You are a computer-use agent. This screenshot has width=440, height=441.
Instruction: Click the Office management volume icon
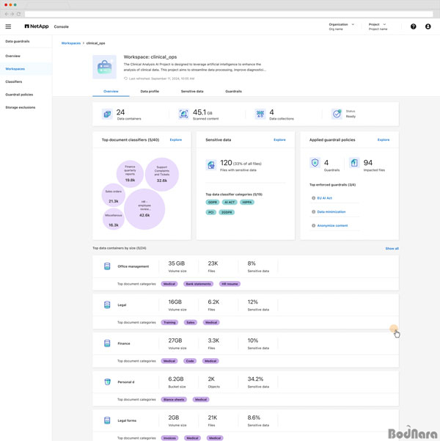[107, 266]
